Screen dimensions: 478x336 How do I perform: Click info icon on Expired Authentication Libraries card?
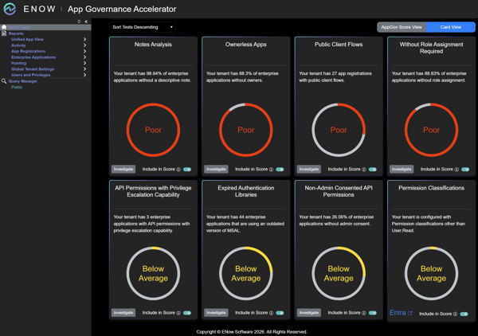point(271,313)
